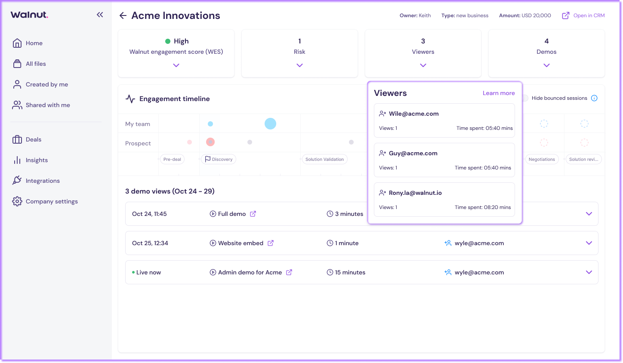
Task: Collapse the sidebar with double-chevron icon
Action: click(100, 15)
